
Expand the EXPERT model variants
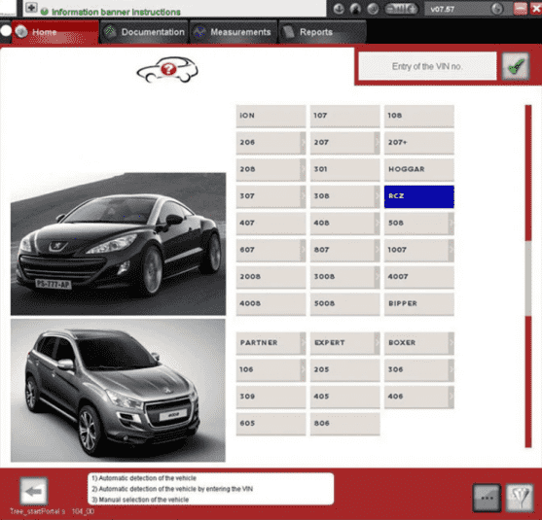tap(378, 343)
